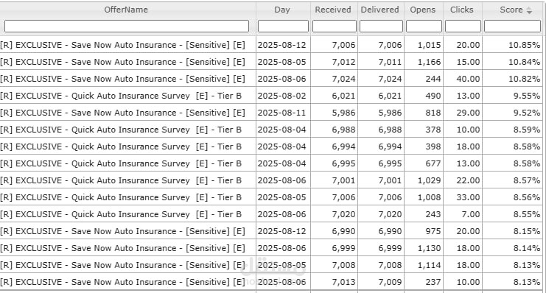Click the 1,029 opens cell

click(424, 180)
